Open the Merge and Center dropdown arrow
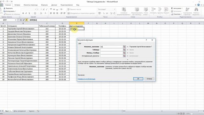 click(96, 13)
